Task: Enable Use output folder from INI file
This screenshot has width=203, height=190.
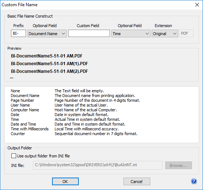Action: click(14, 156)
